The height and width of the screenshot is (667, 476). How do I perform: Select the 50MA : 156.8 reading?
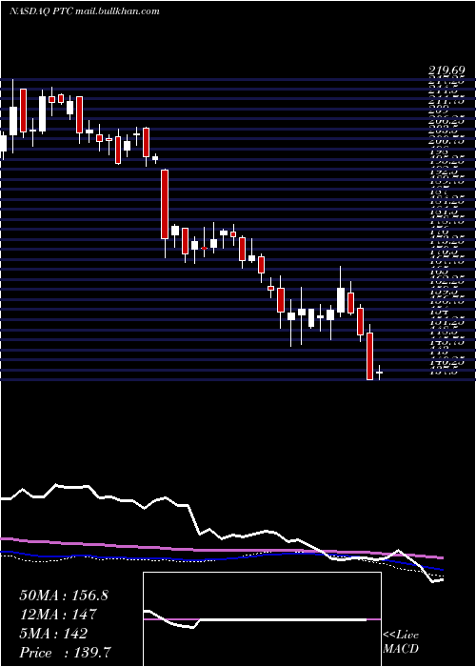point(64,596)
